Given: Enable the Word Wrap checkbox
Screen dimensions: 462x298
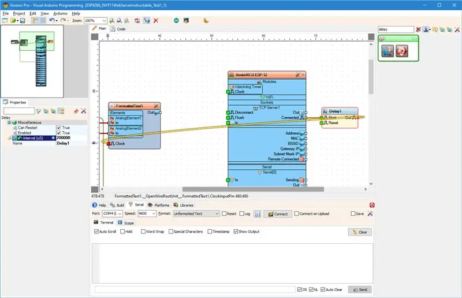Looking at the screenshot, I should point(143,232).
